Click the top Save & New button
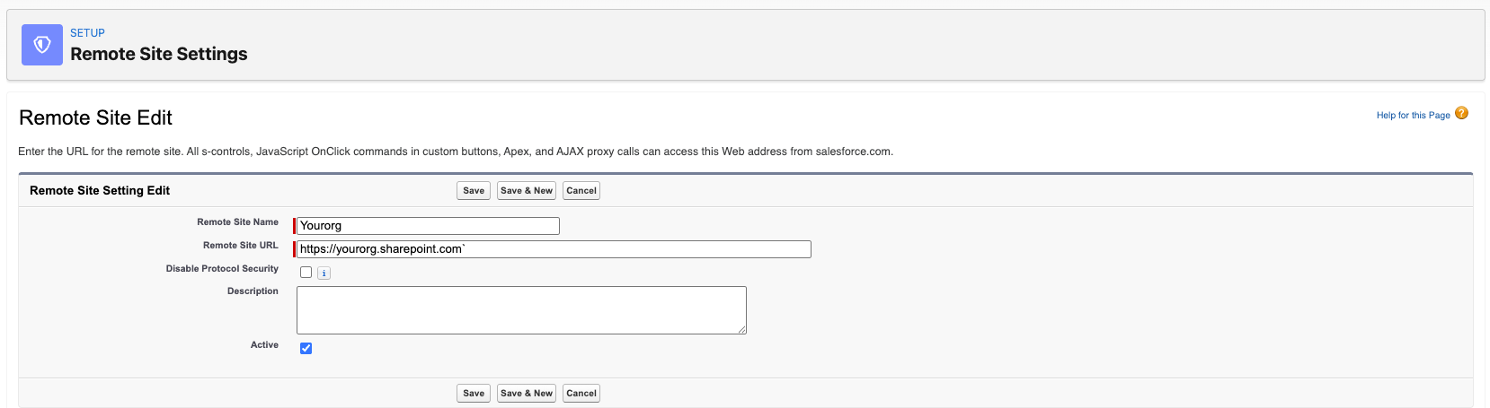1490x408 pixels. 527,191
